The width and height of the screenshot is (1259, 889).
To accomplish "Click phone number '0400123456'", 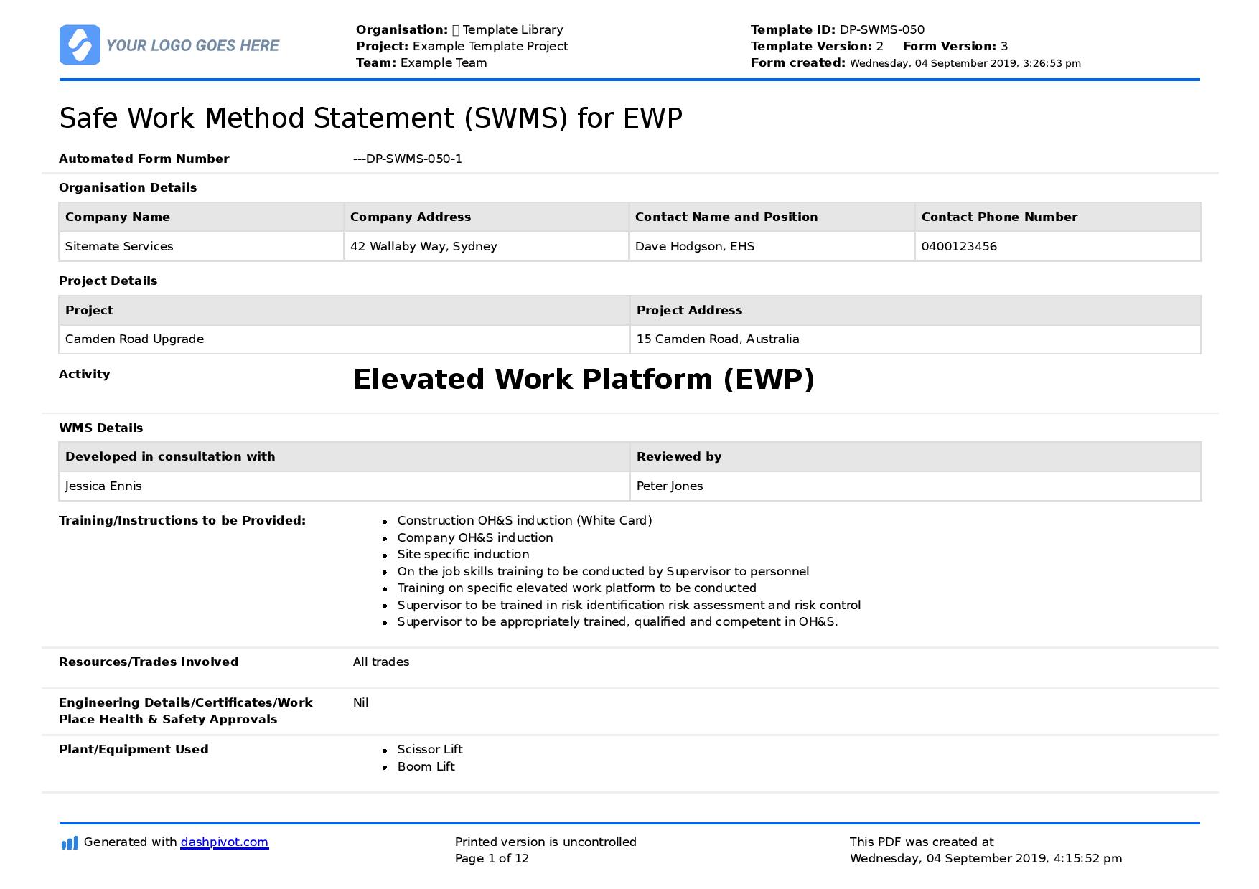I will pyautogui.click(x=959, y=246).
